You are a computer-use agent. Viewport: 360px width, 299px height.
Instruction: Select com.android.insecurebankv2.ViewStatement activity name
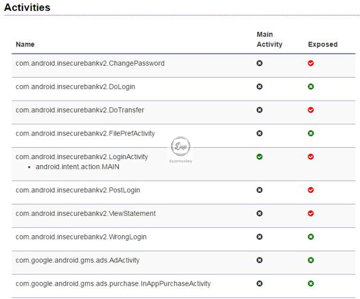[x=86, y=213]
